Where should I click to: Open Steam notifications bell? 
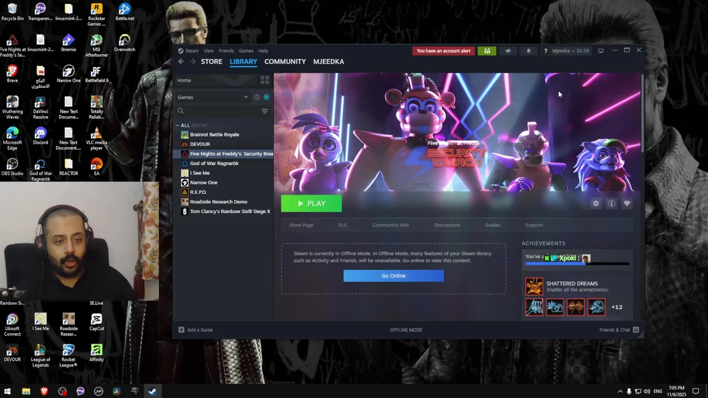pyautogui.click(x=528, y=51)
